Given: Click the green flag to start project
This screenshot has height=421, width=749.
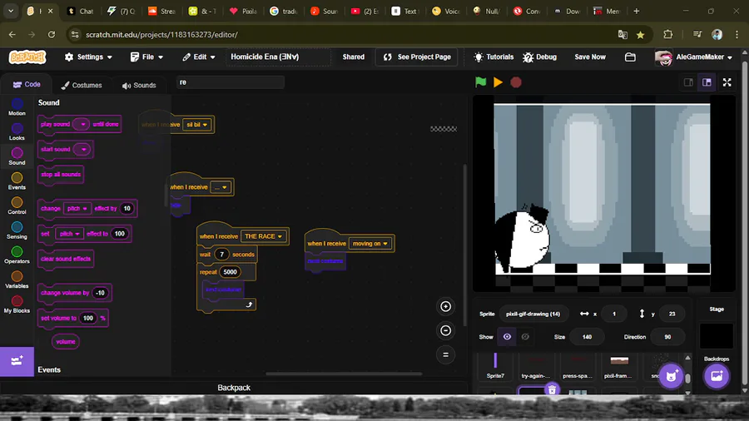Looking at the screenshot, I should pos(480,82).
